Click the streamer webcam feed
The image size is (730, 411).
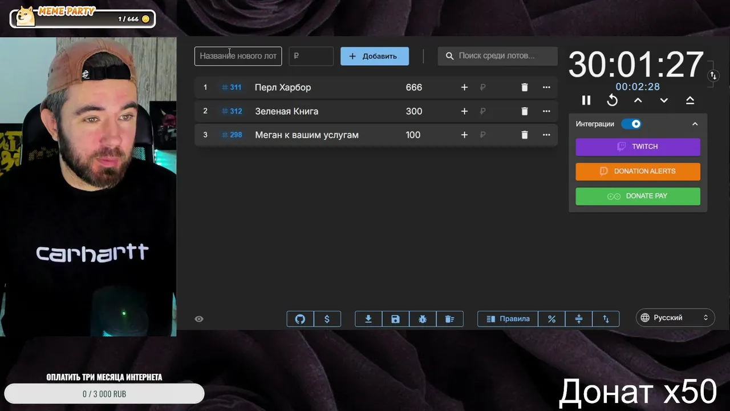(x=88, y=187)
